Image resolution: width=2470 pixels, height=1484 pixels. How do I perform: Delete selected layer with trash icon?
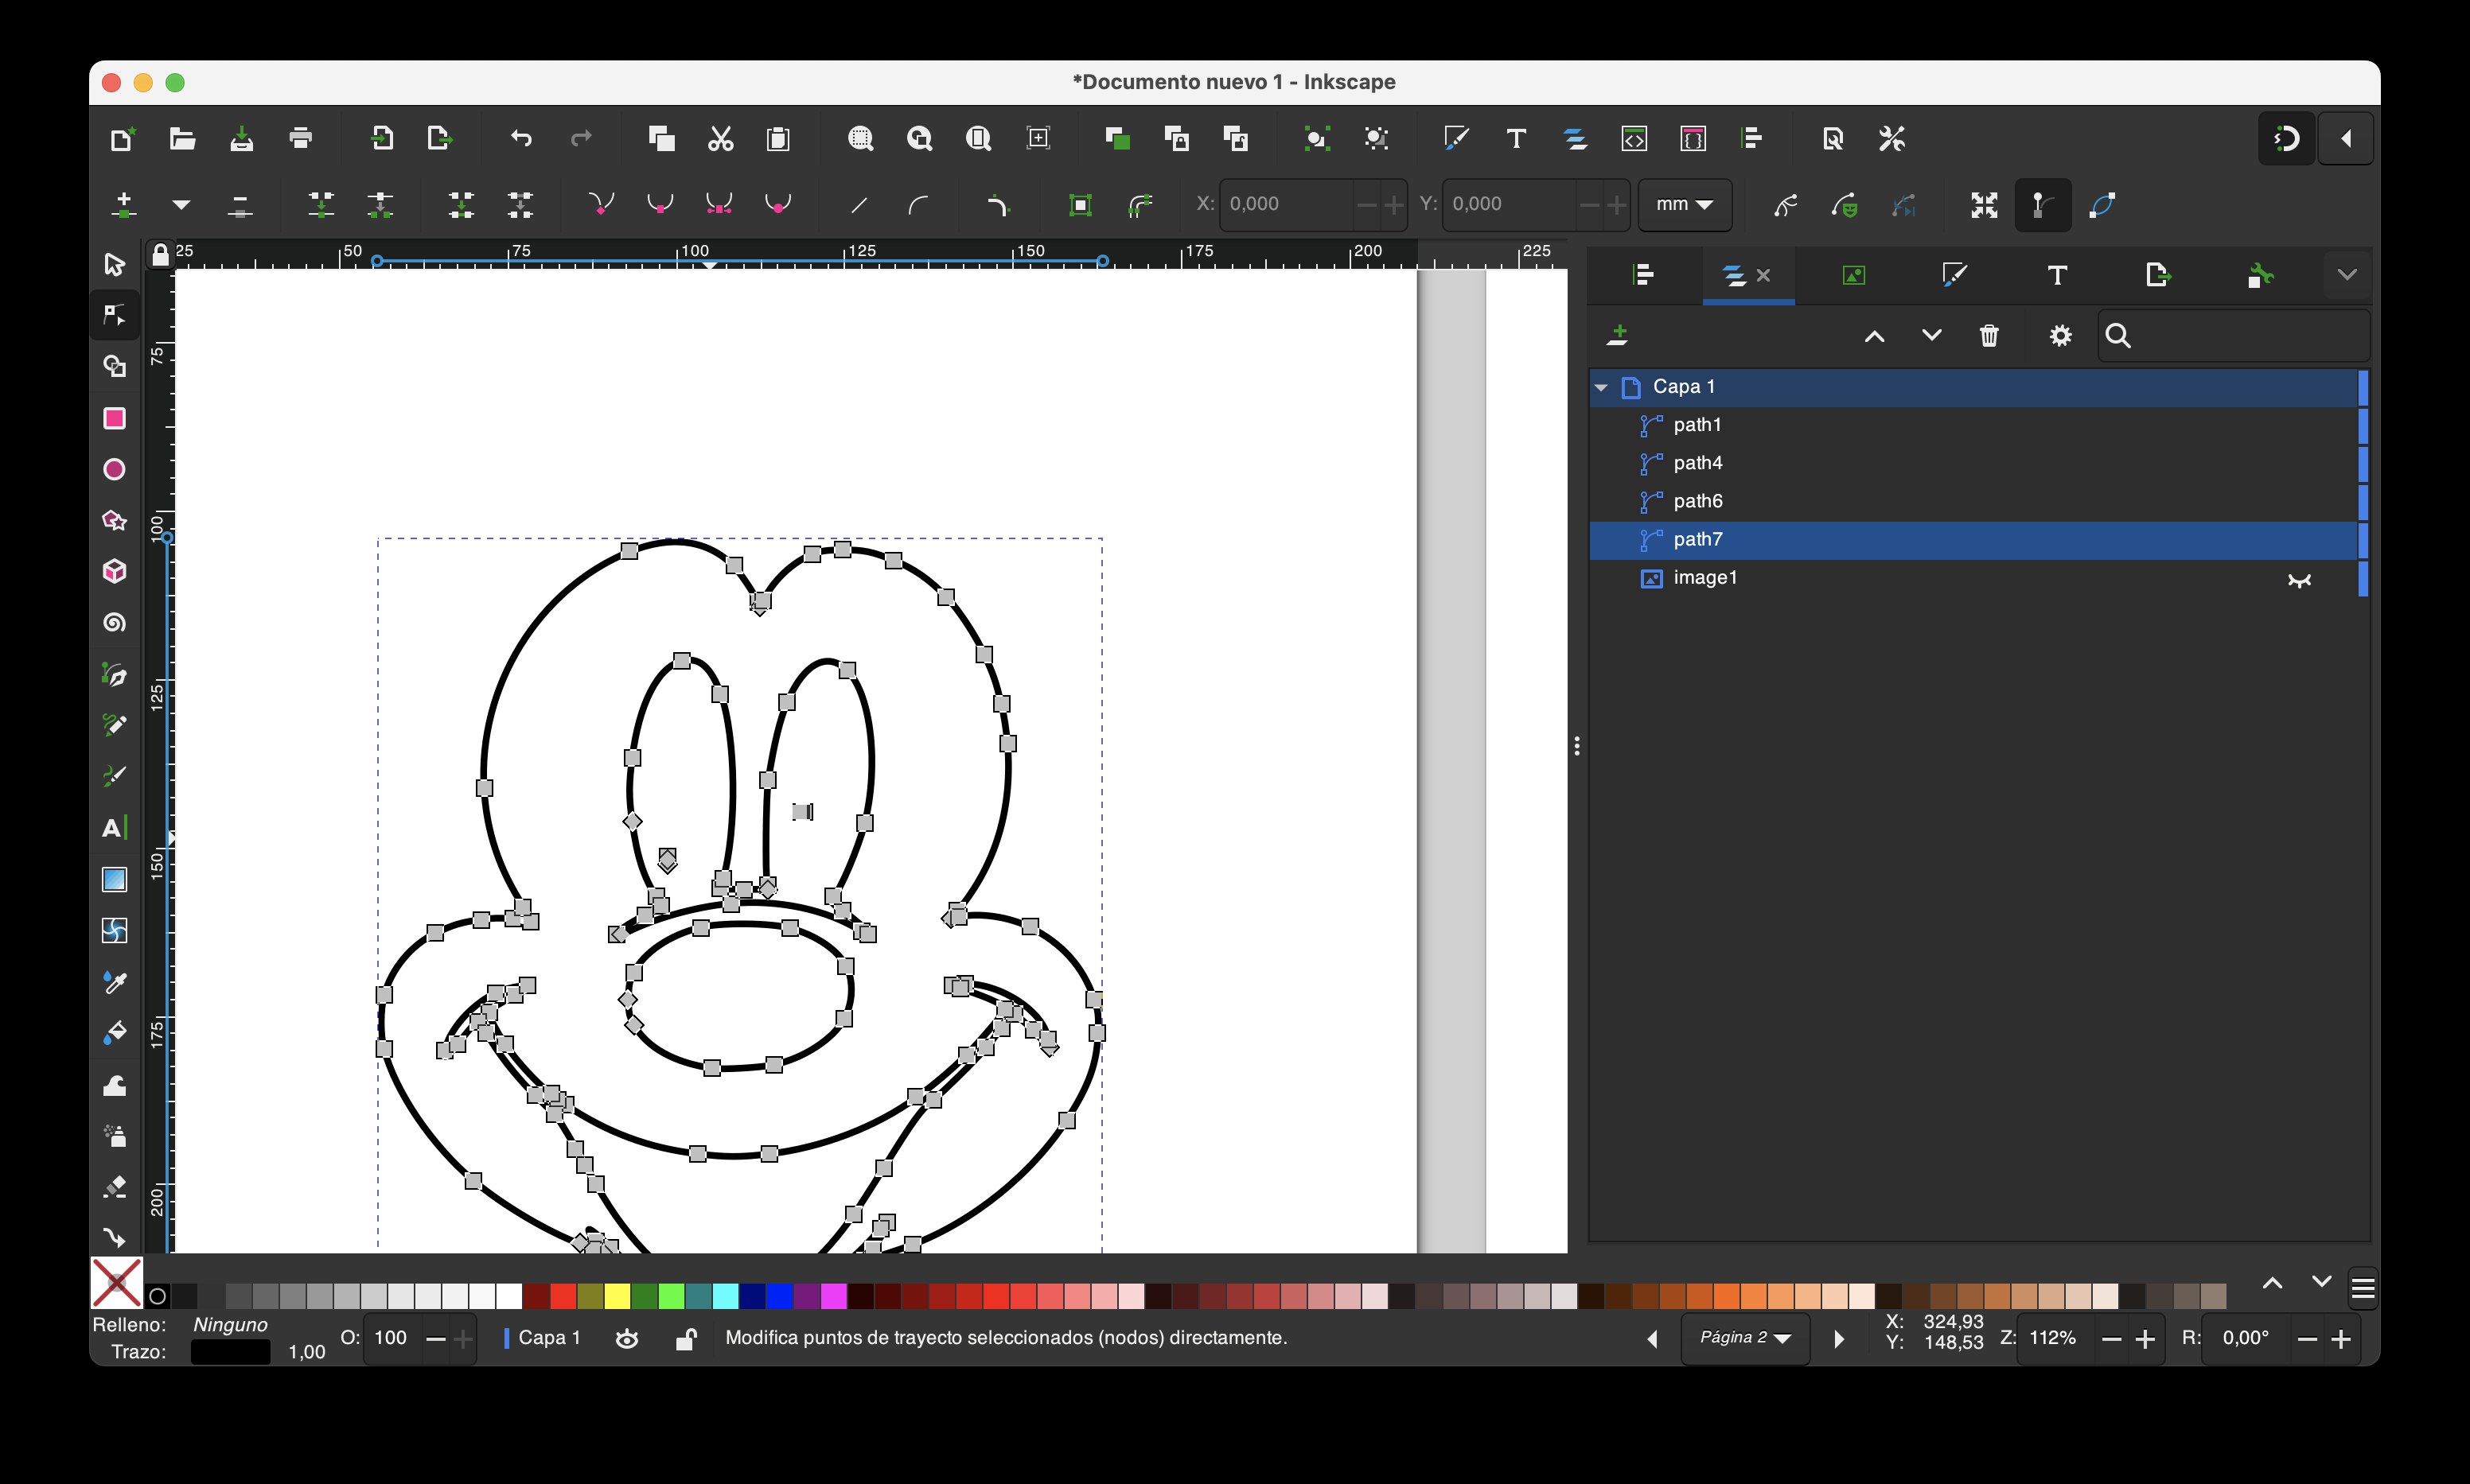pos(1989,336)
